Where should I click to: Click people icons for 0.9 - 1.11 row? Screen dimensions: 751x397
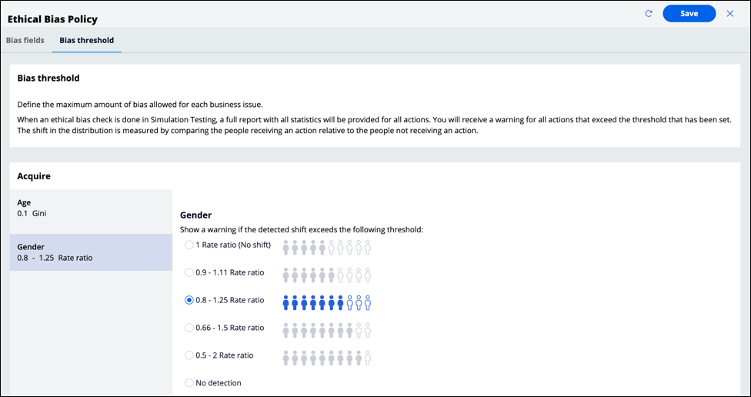click(x=326, y=275)
